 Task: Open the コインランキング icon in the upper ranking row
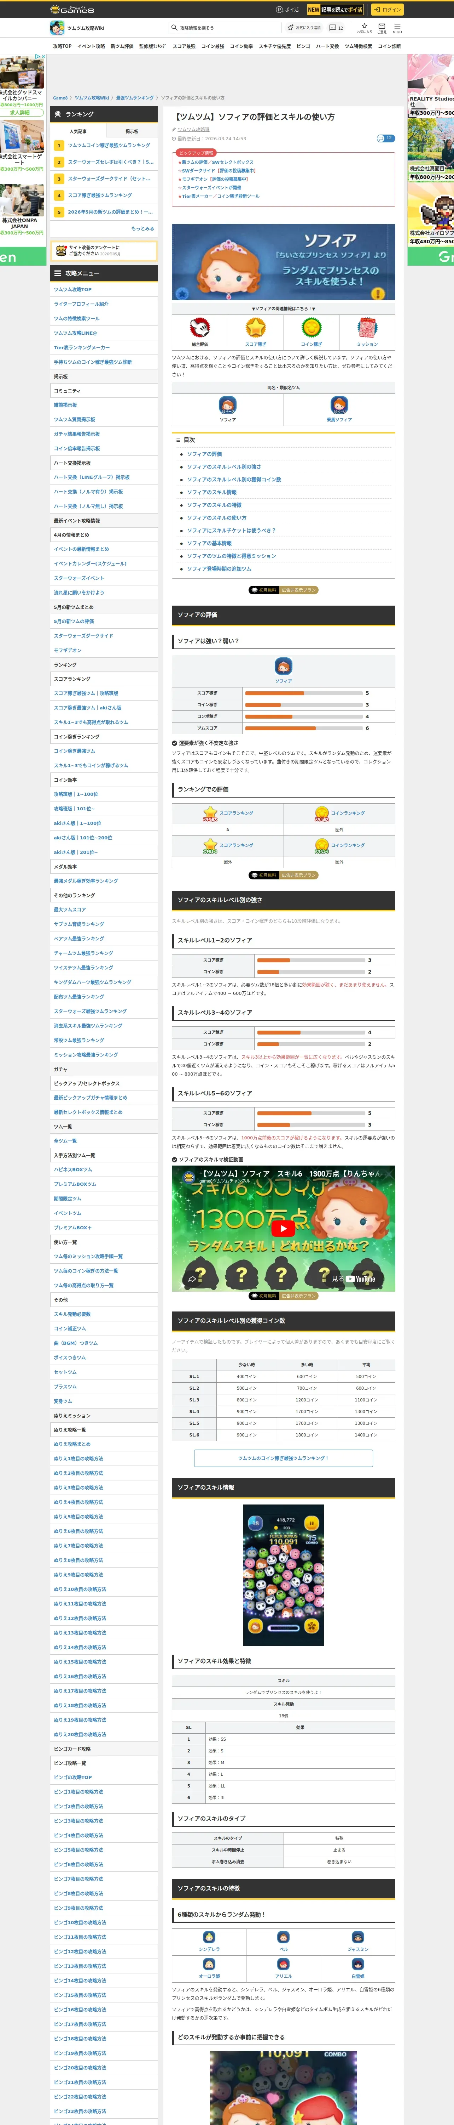tap(322, 814)
